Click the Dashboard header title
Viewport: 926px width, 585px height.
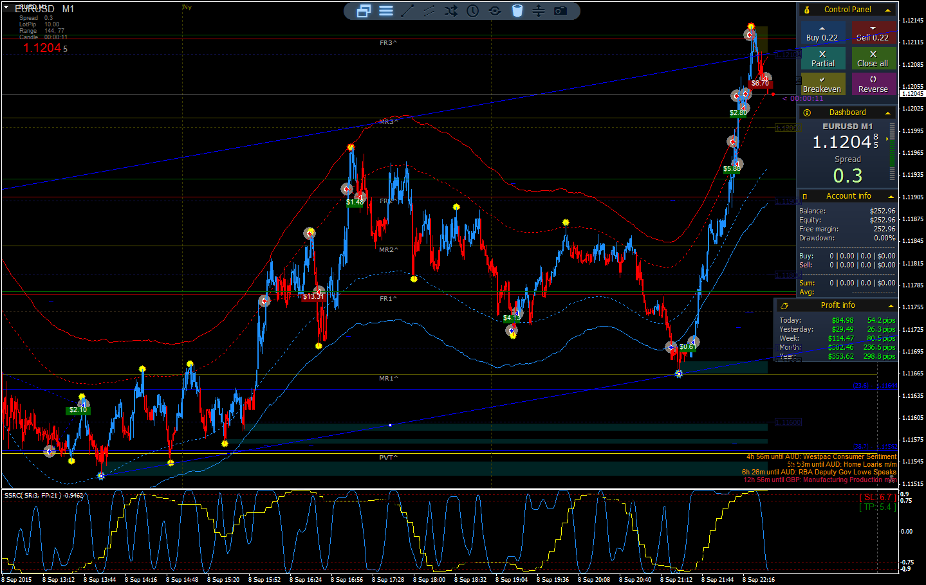click(847, 113)
